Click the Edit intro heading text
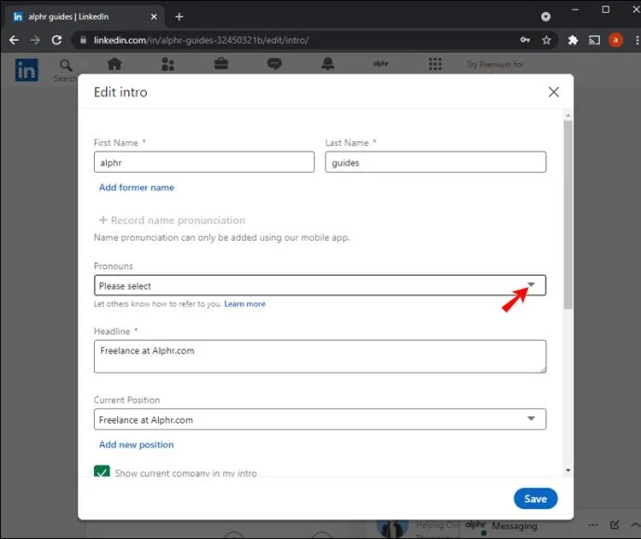This screenshot has width=641, height=539. tap(121, 92)
